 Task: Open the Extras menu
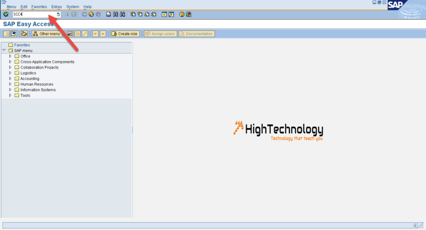click(57, 7)
